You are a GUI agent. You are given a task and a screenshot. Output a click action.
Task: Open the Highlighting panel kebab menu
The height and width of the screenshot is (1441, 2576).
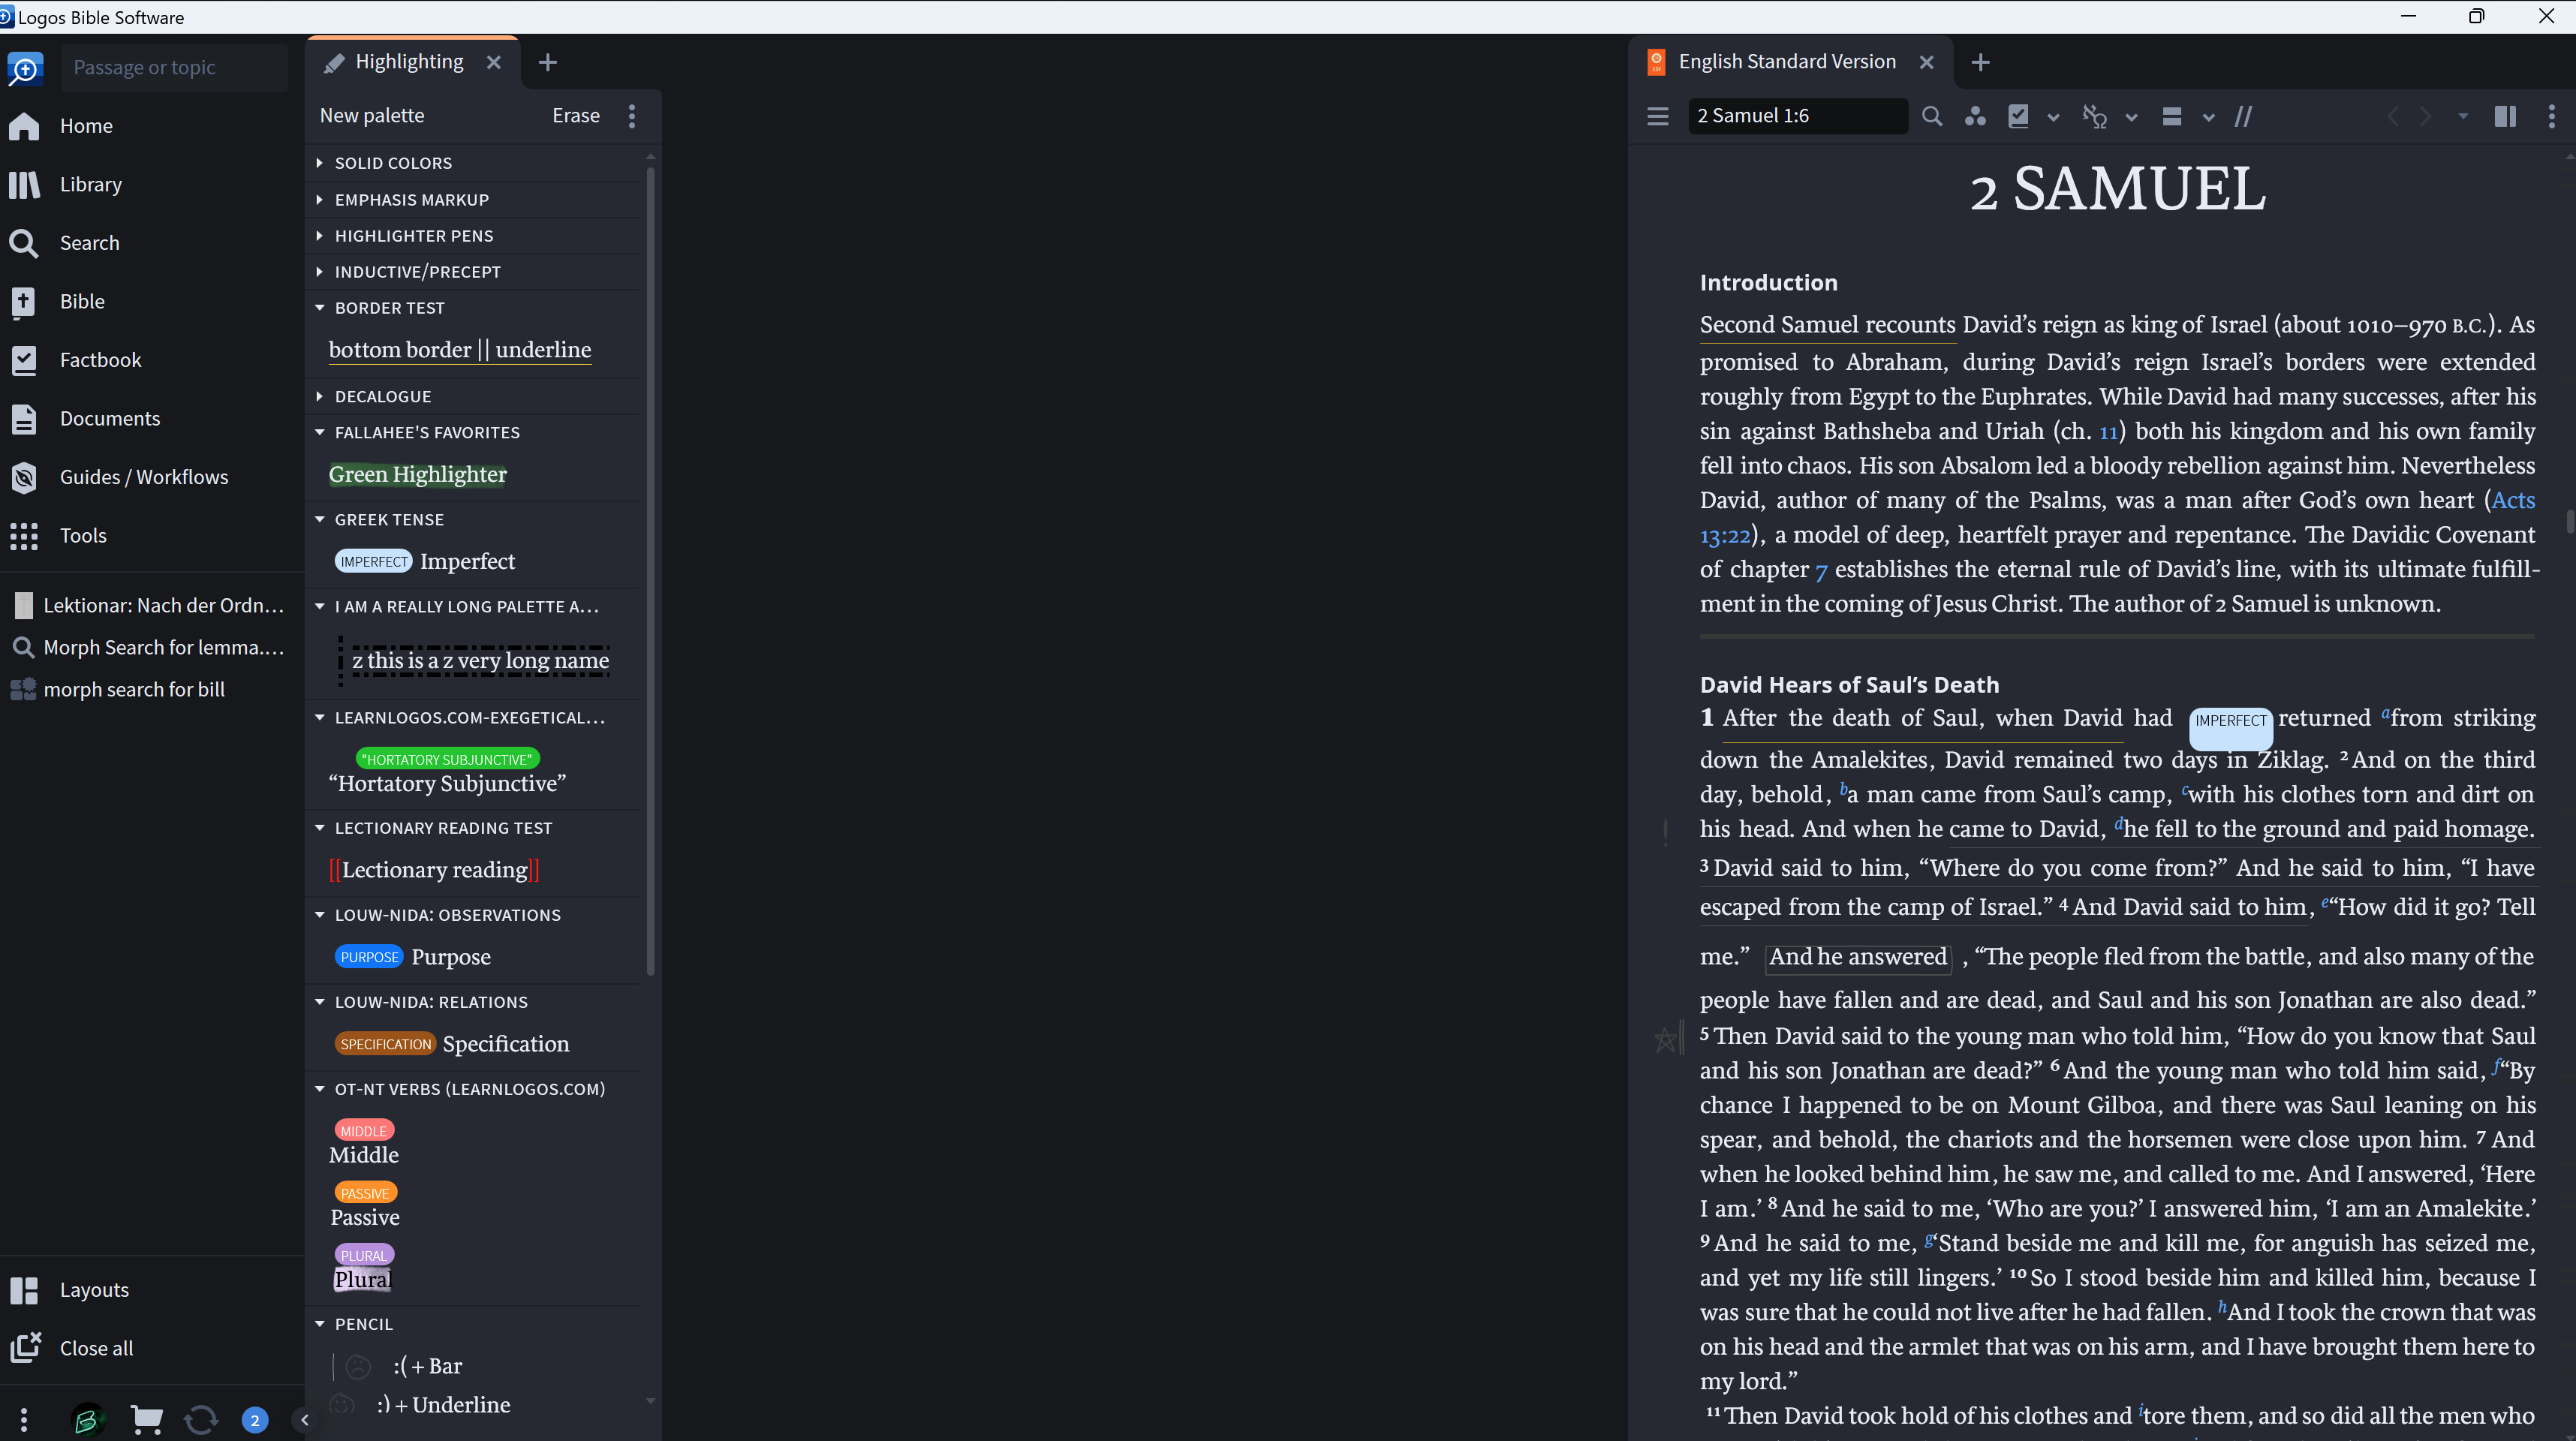click(x=632, y=116)
